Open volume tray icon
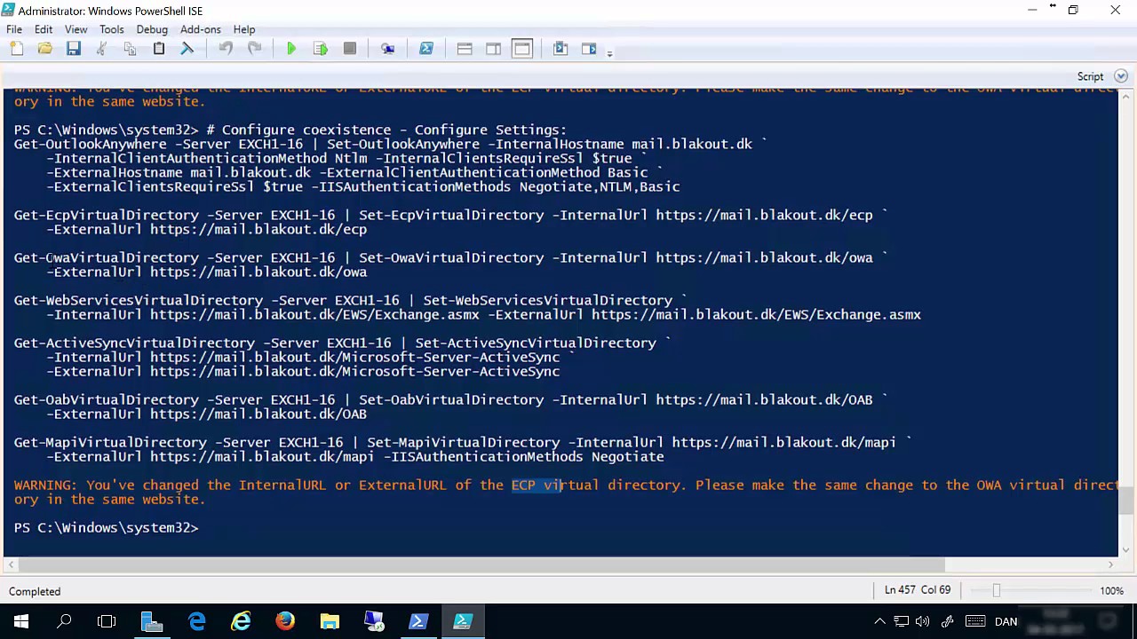This screenshot has width=1137, height=639. click(x=925, y=621)
